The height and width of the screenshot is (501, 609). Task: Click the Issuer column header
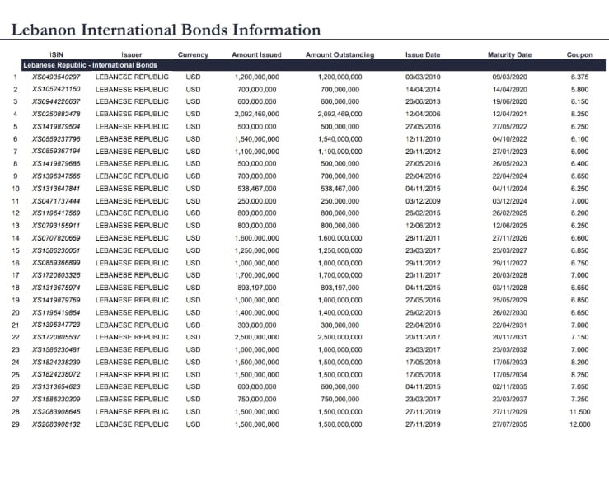click(132, 54)
